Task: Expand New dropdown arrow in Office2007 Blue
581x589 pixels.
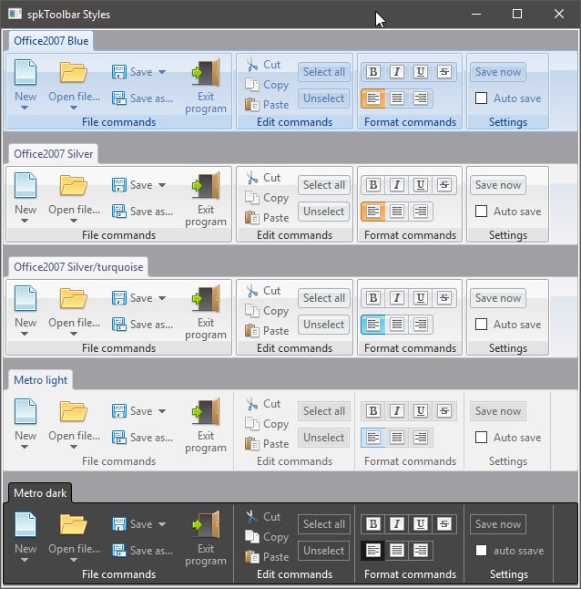Action: point(25,108)
